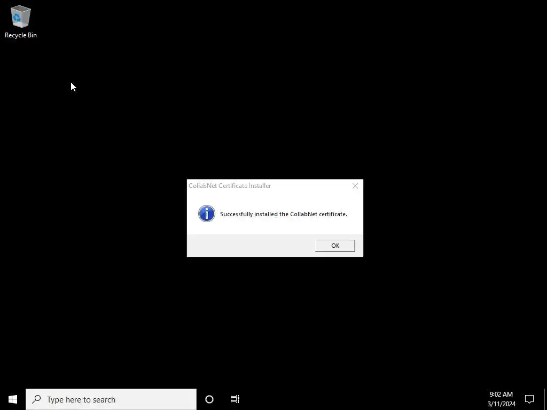The width and height of the screenshot is (547, 410).
Task: Open Cortana from the taskbar circle
Action: pos(209,399)
